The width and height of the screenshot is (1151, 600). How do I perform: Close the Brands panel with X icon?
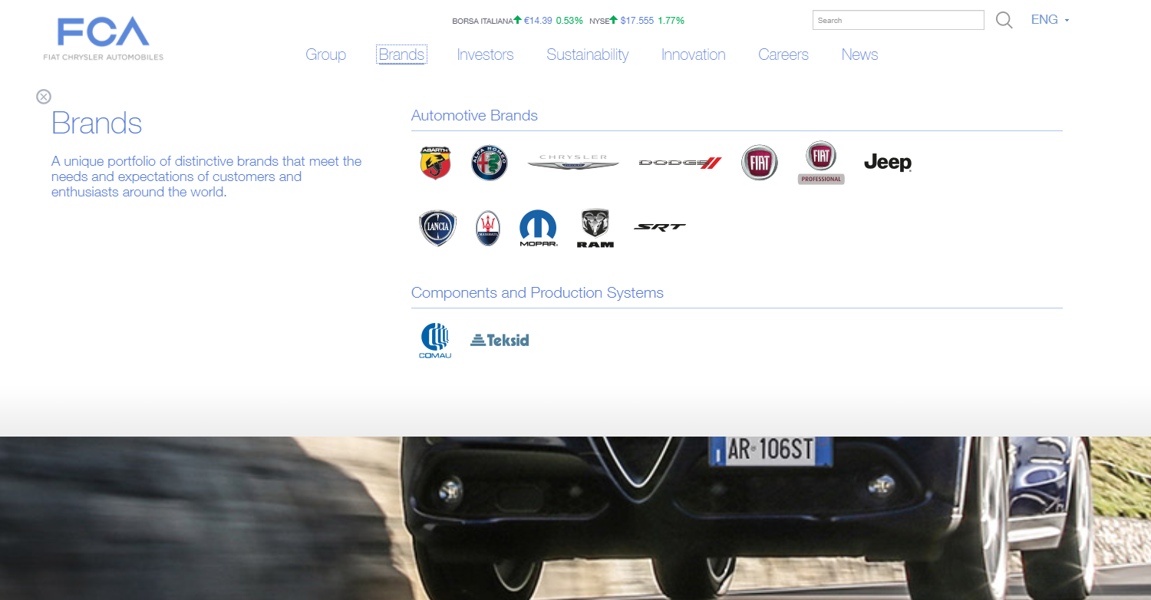click(x=44, y=97)
